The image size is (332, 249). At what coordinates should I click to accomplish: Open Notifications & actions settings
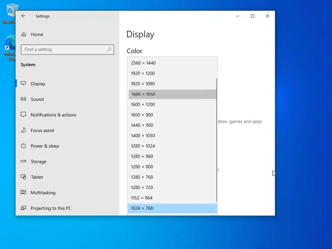pos(67,115)
